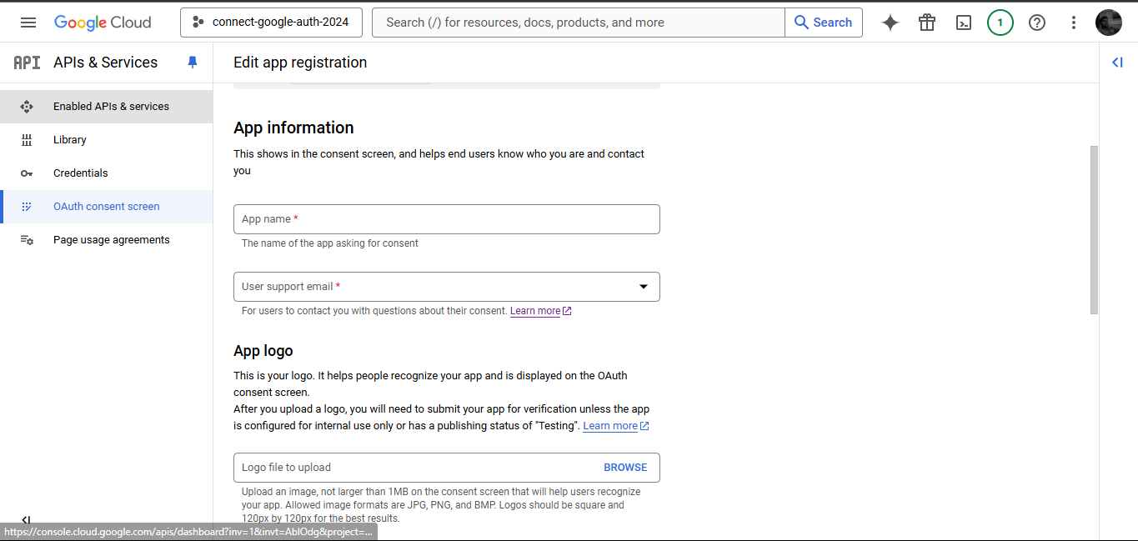Click the gift offers icon
The width and height of the screenshot is (1138, 541).
[x=926, y=23]
